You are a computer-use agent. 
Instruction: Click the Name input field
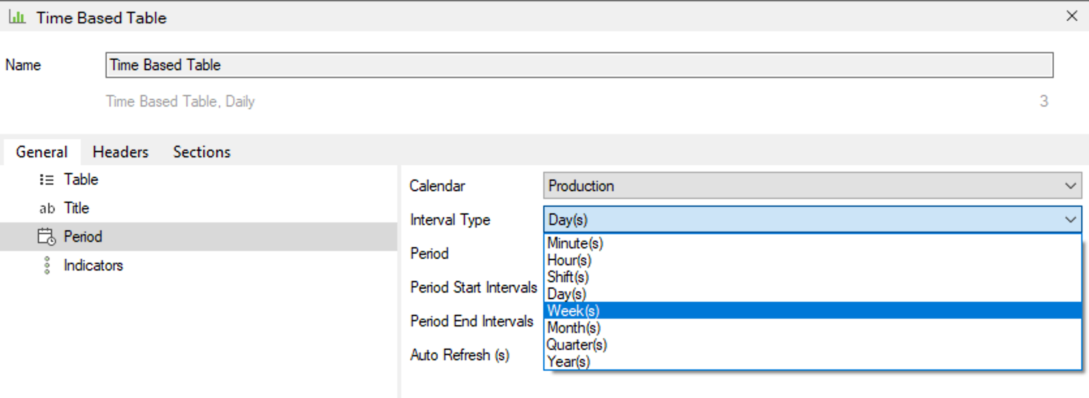[x=579, y=65]
